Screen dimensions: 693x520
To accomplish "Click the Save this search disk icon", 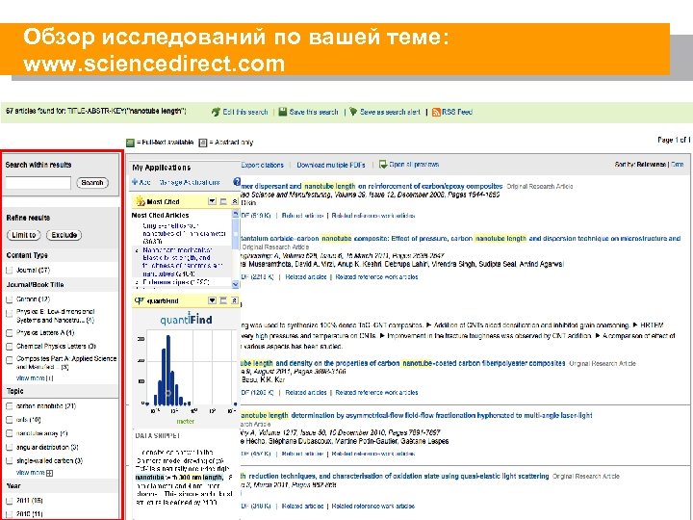I will (x=283, y=112).
